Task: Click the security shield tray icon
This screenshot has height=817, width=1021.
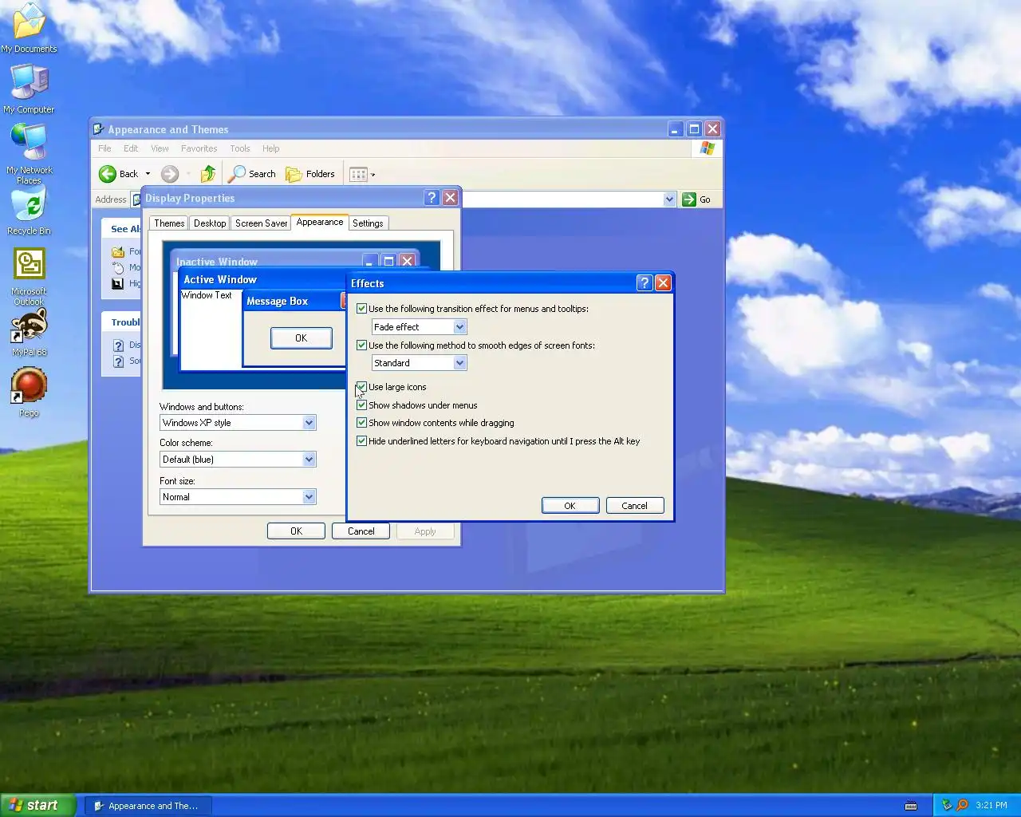Action: pyautogui.click(x=947, y=806)
